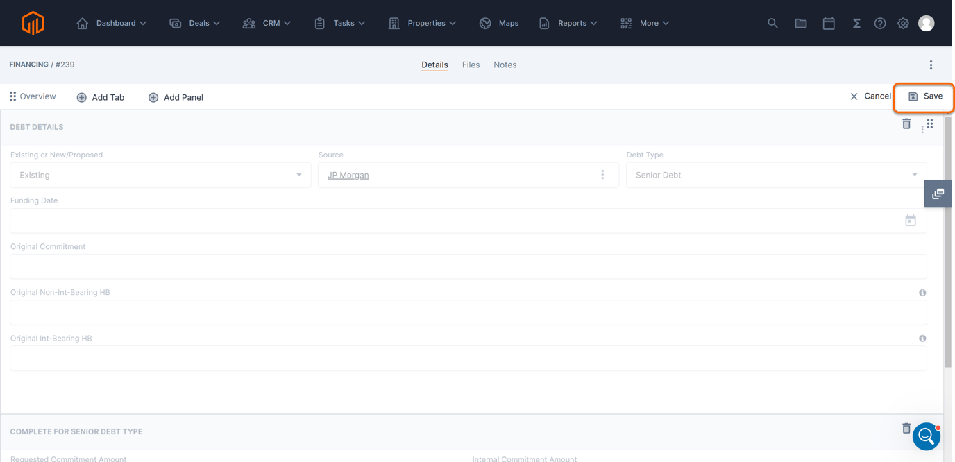Open the Deals menu
955x462 pixels.
coord(195,23)
